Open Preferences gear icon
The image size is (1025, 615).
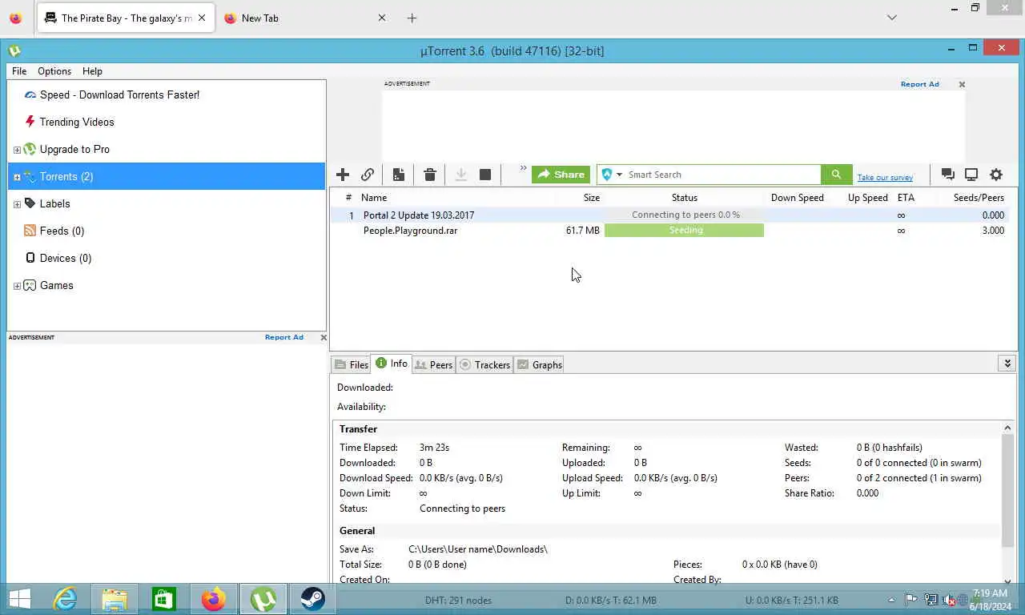click(x=996, y=175)
